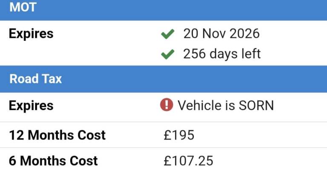This screenshot has width=327, height=171.
Task: Select the £195 tax cost value
Action: click(179, 135)
